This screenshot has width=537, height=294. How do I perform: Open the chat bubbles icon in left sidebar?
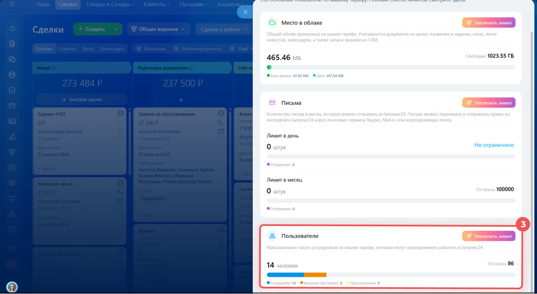(12, 60)
